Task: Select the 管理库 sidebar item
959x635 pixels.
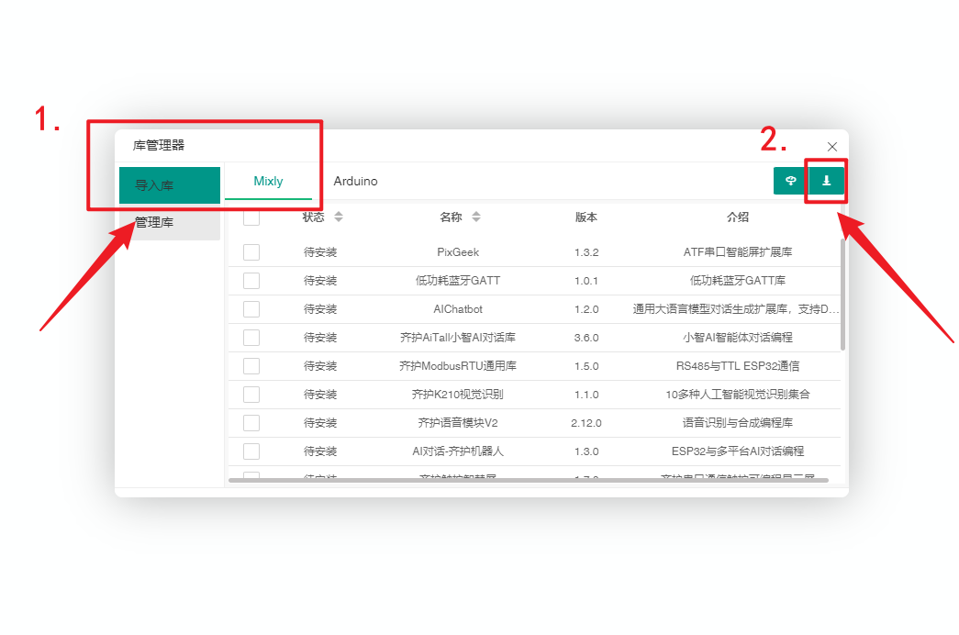Action: (x=170, y=222)
